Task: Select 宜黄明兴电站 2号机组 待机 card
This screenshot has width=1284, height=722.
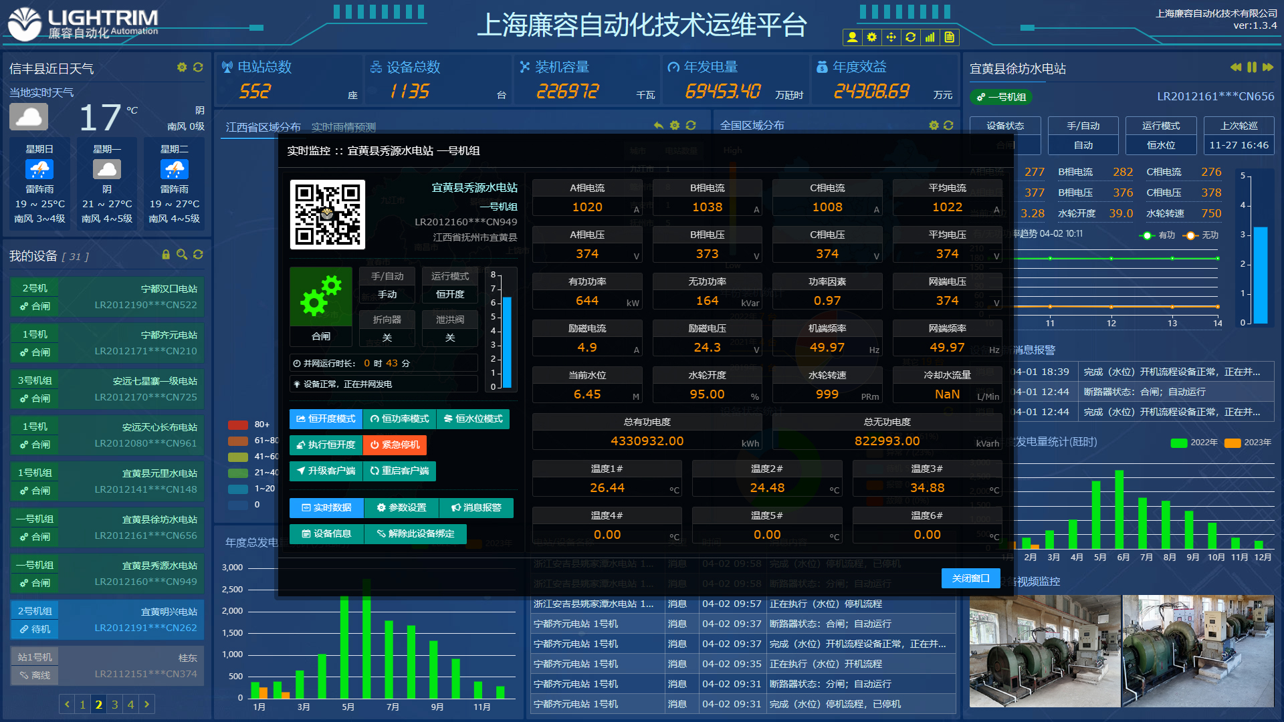Action: coord(108,620)
